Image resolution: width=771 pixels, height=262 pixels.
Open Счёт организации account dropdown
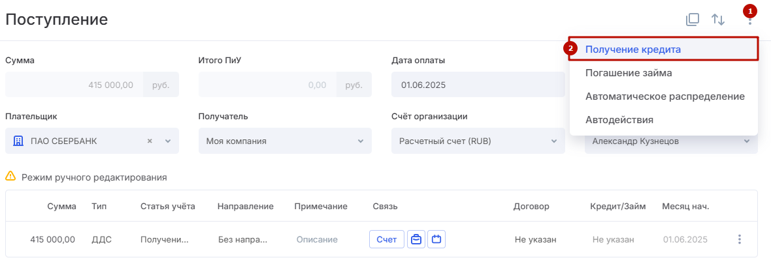click(478, 141)
